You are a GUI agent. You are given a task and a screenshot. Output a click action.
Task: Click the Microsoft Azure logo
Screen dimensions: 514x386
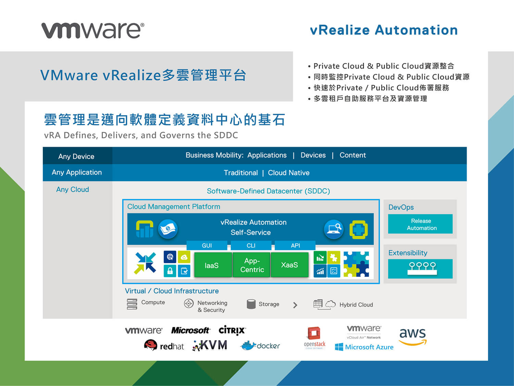point(364,347)
